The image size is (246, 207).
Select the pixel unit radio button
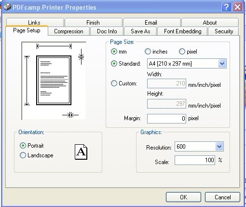pyautogui.click(x=182, y=52)
